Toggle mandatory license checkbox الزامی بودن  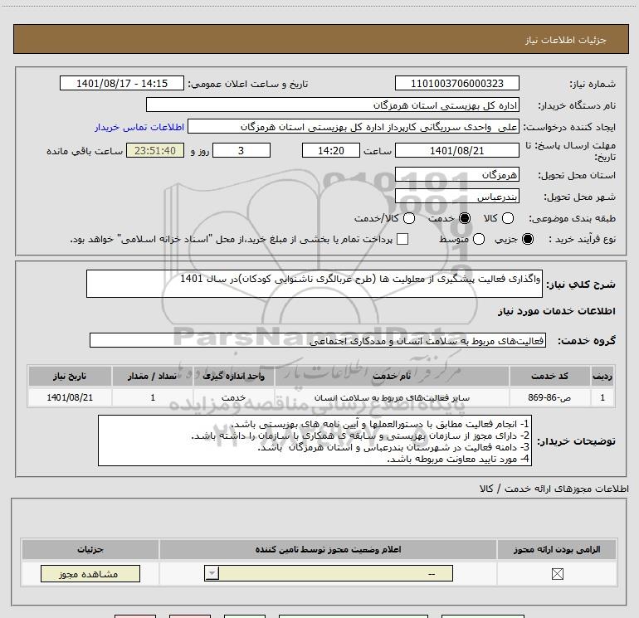557,574
